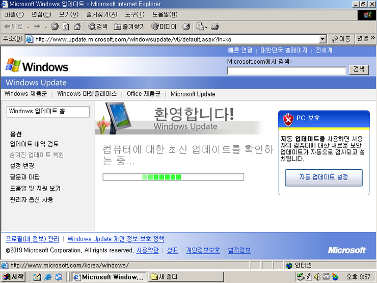Launch Internet Explorer from quick launch

pos(48,277)
